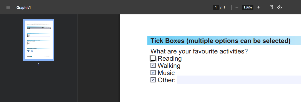Zoom out with the minus icon

(237, 7)
